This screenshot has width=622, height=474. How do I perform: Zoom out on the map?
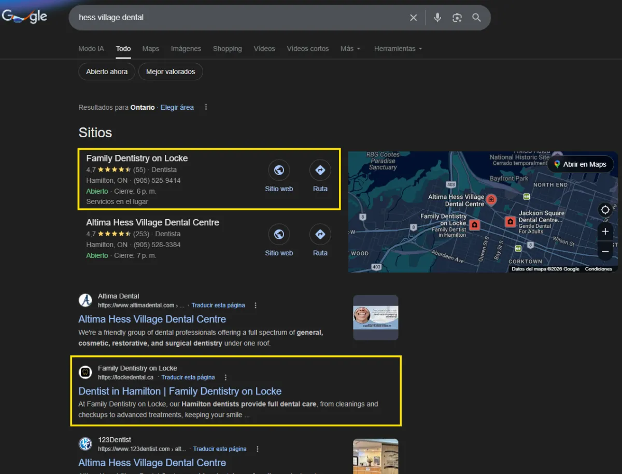[x=605, y=251]
